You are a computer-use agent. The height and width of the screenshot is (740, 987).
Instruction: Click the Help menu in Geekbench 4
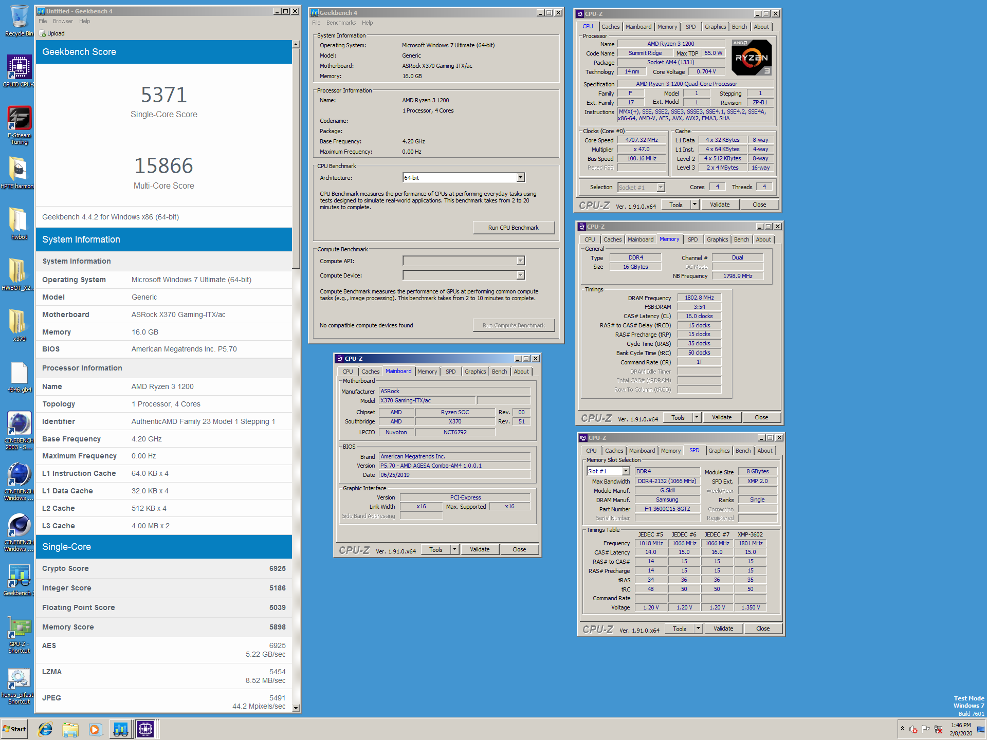pyautogui.click(x=367, y=23)
